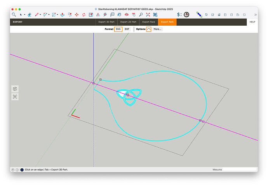The image size is (268, 185).
Task: Click the info circle in status bar
Action: point(17,170)
